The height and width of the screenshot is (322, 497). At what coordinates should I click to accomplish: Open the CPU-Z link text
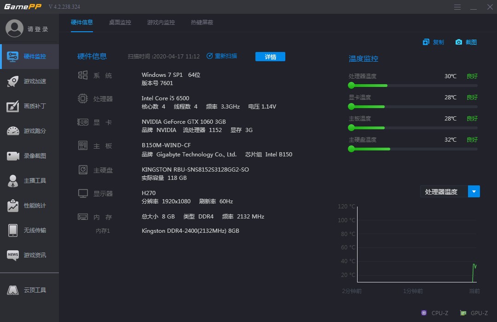[x=440, y=313]
